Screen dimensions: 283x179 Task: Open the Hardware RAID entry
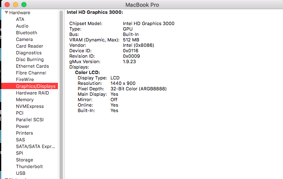[32, 93]
